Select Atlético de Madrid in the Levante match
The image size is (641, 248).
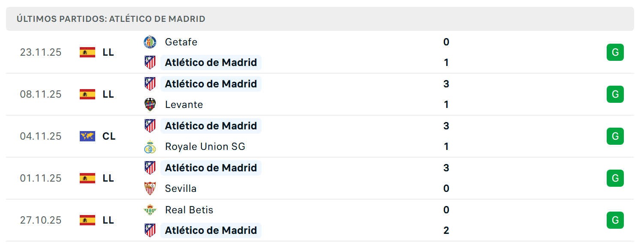pyautogui.click(x=211, y=84)
